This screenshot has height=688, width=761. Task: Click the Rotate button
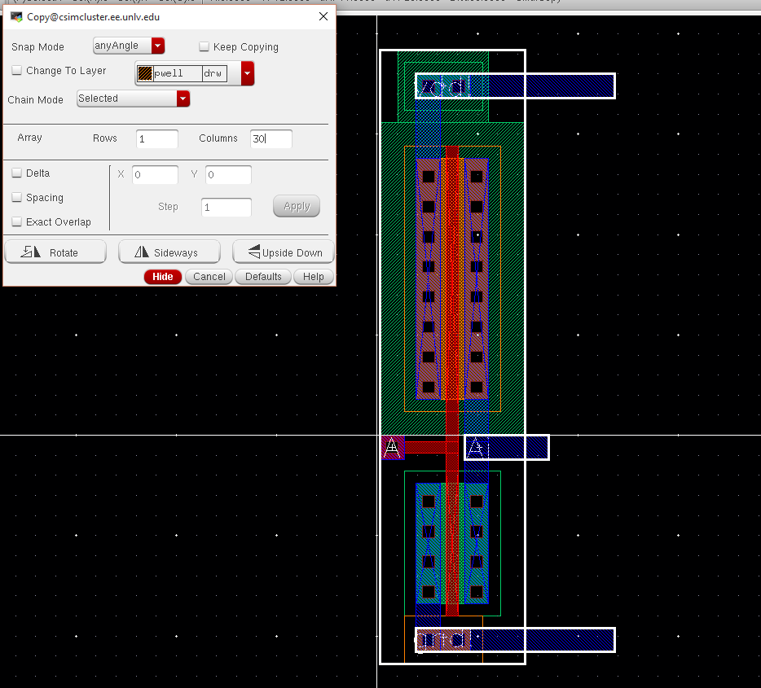pyautogui.click(x=55, y=252)
